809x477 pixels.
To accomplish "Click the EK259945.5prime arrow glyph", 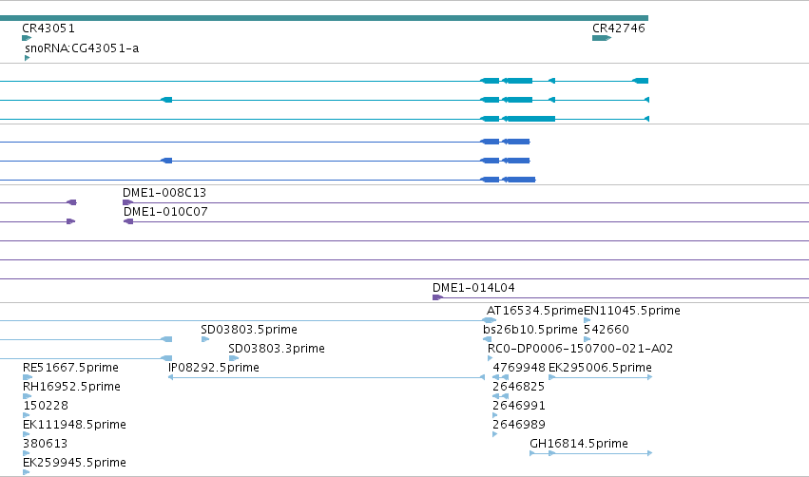I will click(x=27, y=472).
